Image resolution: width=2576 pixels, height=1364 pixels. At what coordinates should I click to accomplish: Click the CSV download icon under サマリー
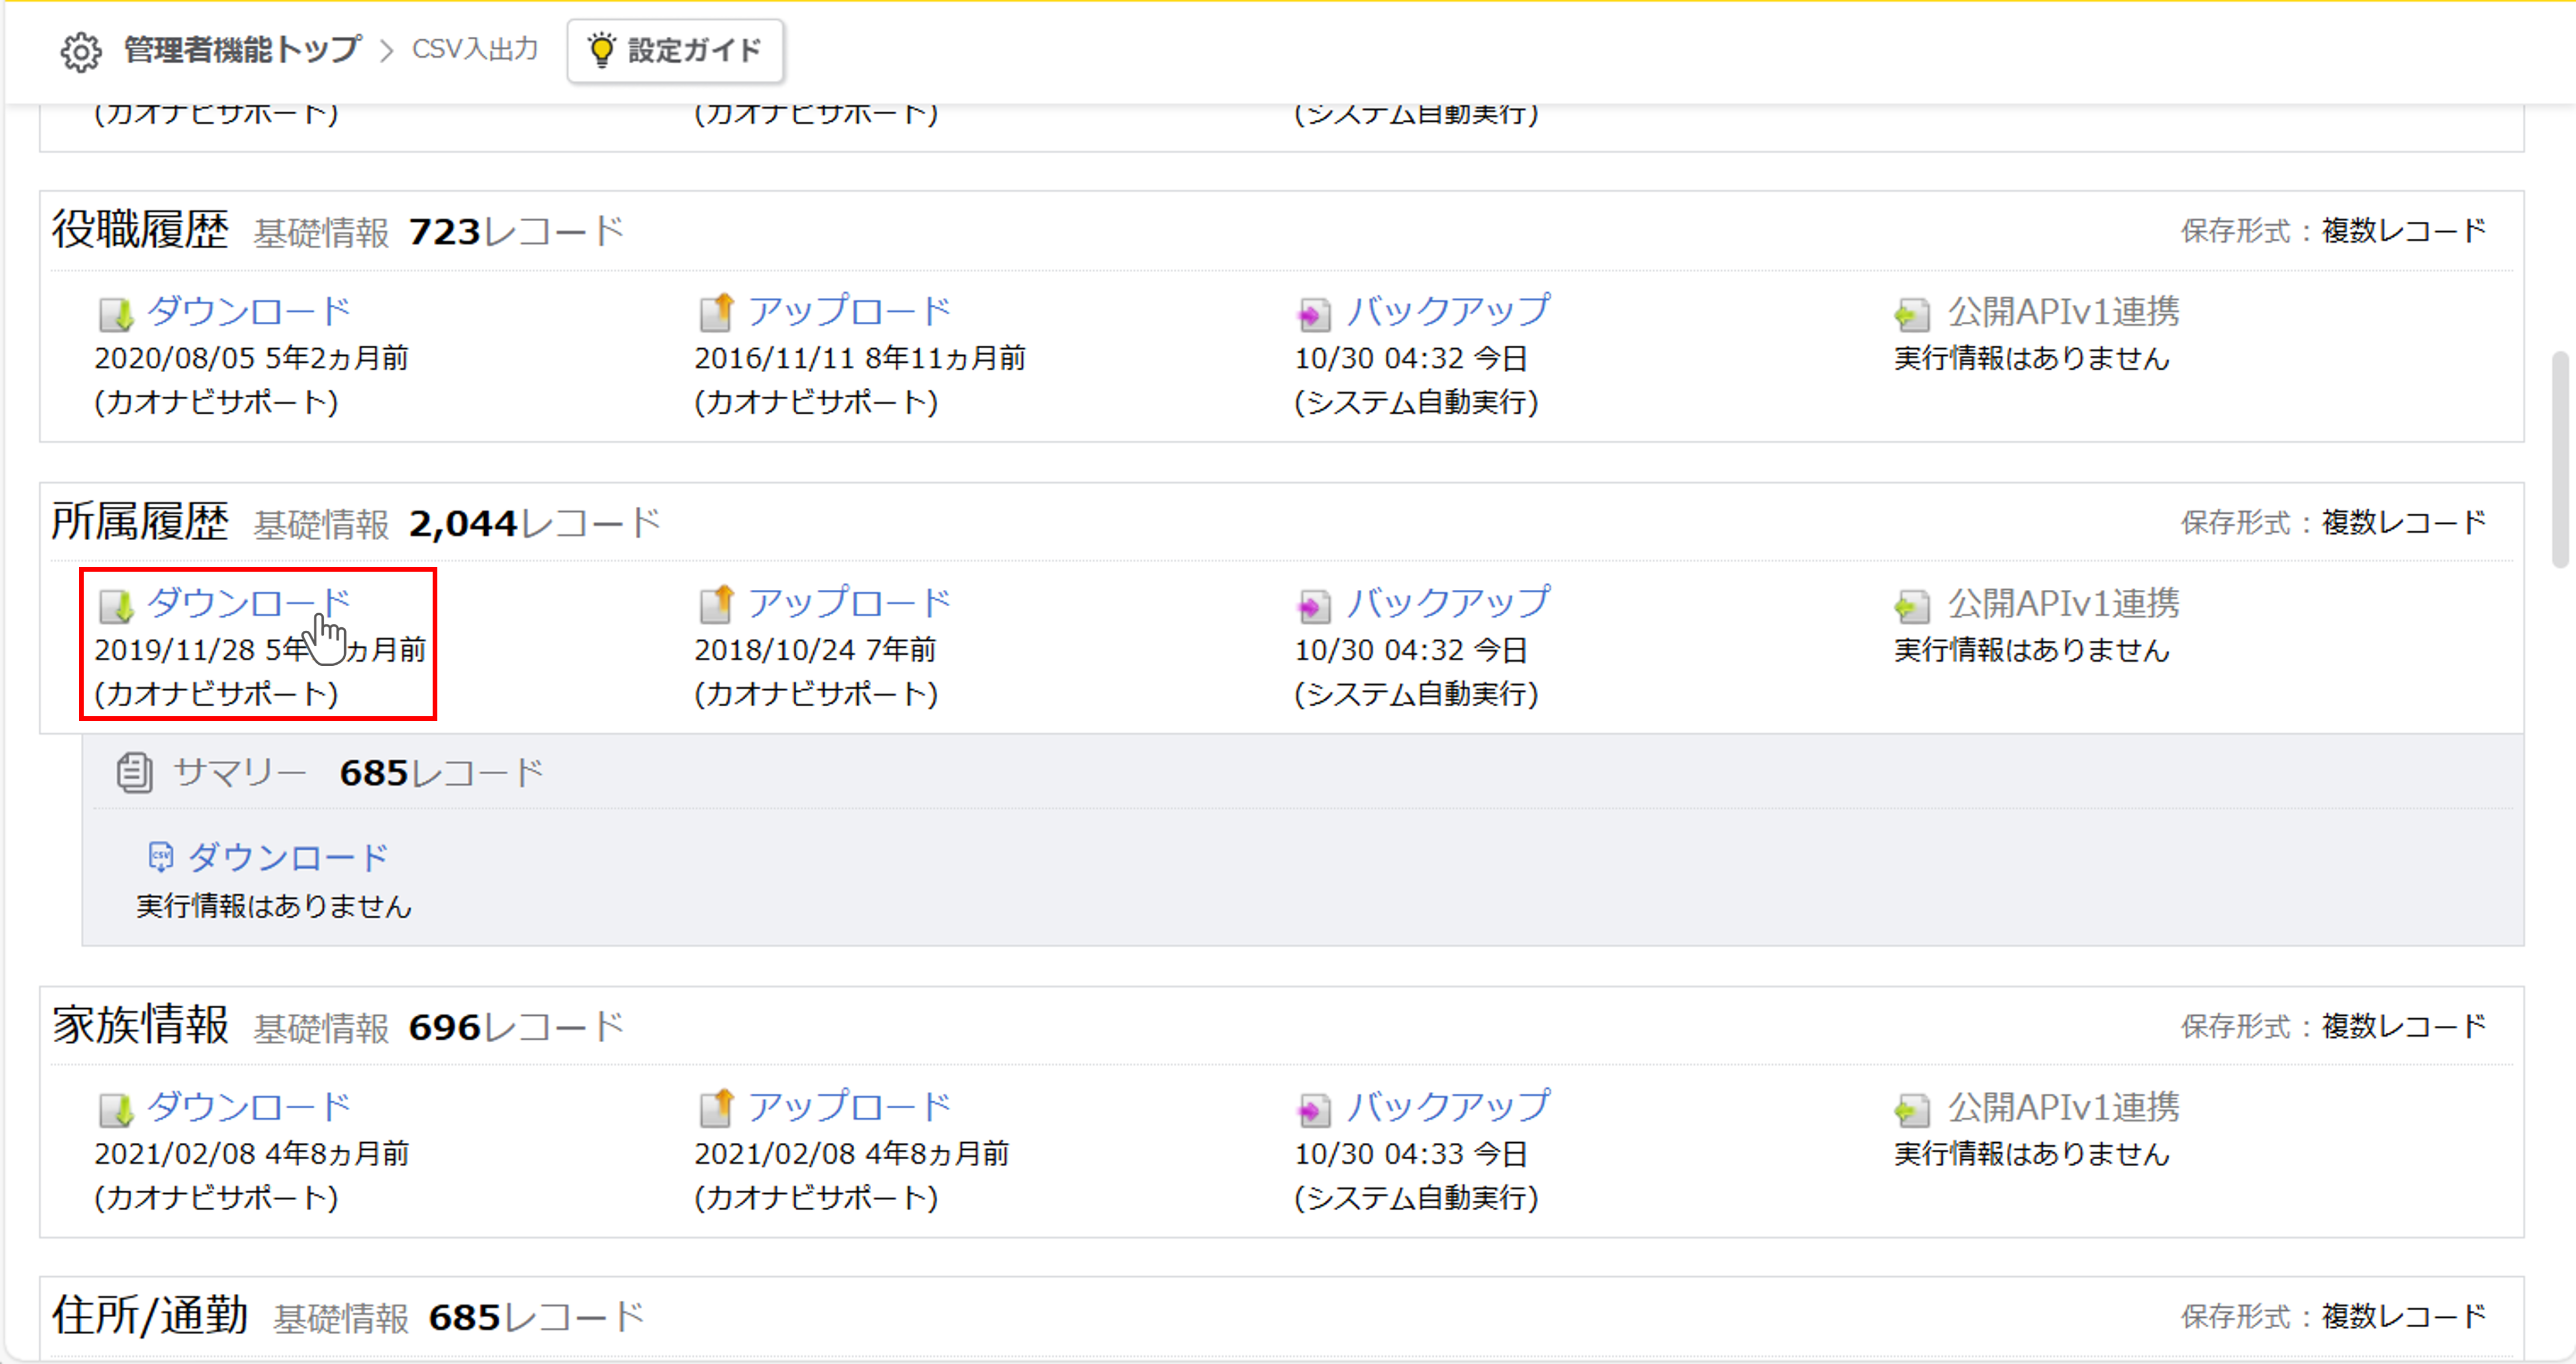click(x=160, y=857)
